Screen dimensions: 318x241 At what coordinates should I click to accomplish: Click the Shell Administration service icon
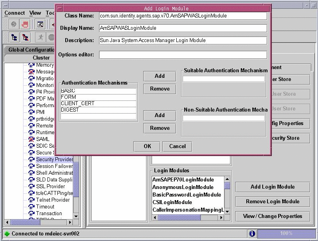pos(31,173)
